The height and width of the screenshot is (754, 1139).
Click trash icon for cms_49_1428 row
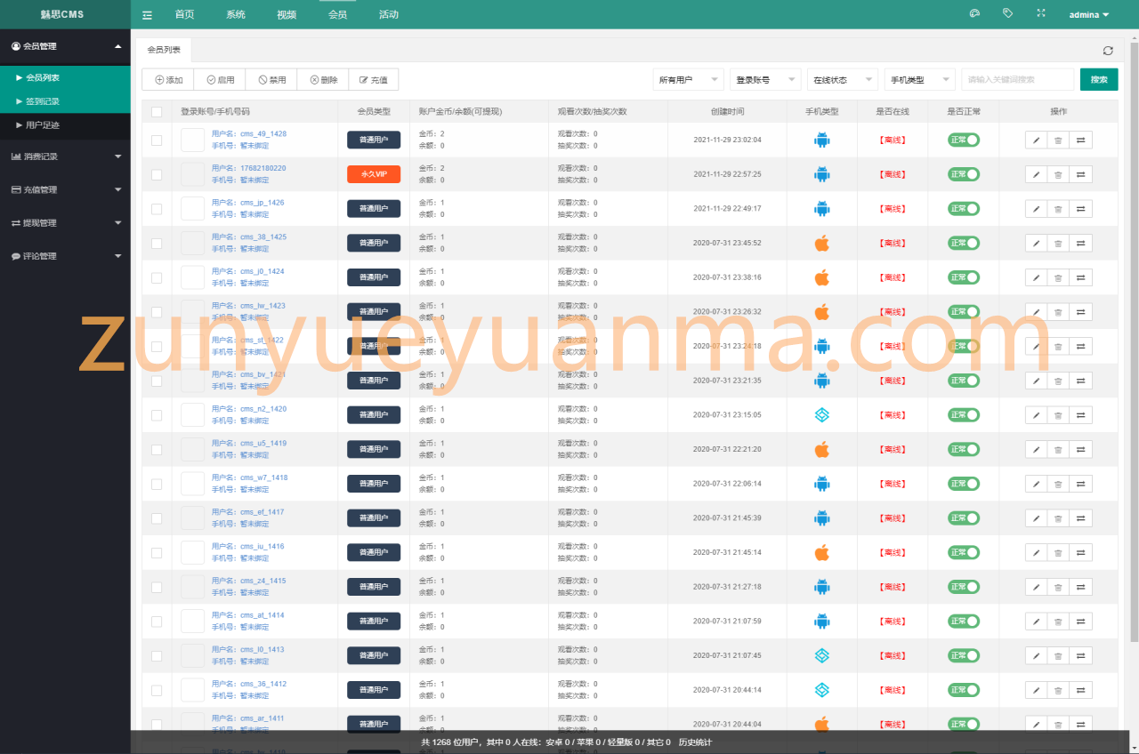1058,140
